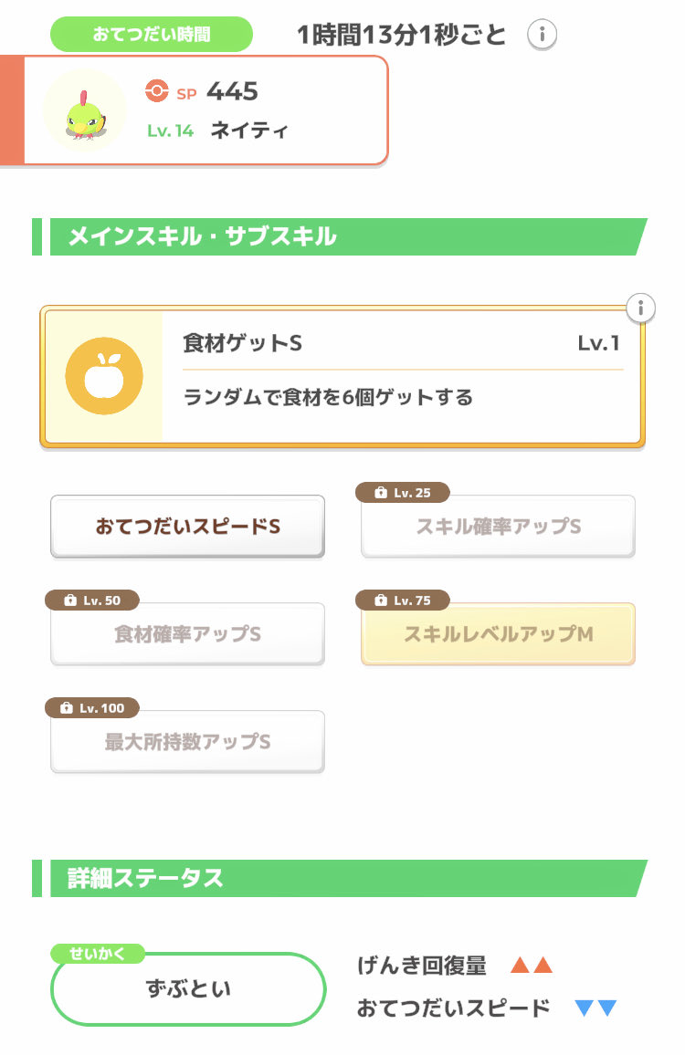Image resolution: width=685 pixels, height=1055 pixels.
Task: Open the 食材ゲットS main skill card
Action: (402, 376)
